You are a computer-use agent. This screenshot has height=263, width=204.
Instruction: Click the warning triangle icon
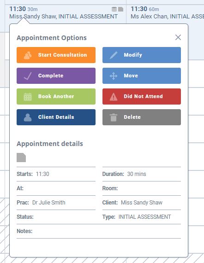(114, 97)
